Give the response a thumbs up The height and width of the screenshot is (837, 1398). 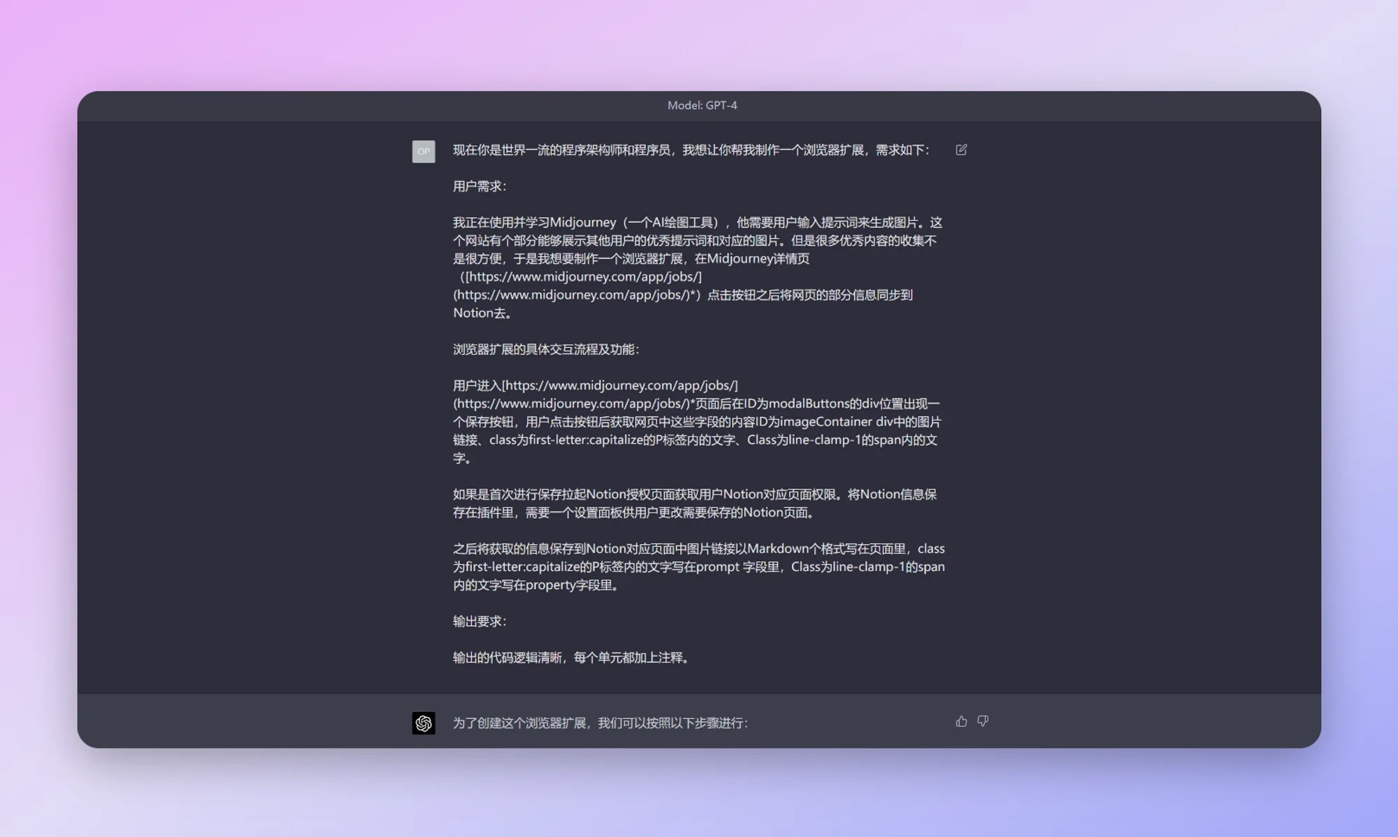coord(961,721)
